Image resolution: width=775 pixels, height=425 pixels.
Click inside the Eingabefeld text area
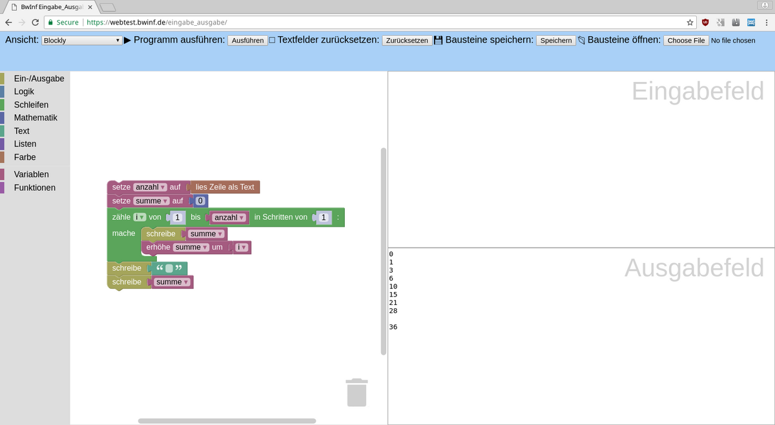point(581,159)
